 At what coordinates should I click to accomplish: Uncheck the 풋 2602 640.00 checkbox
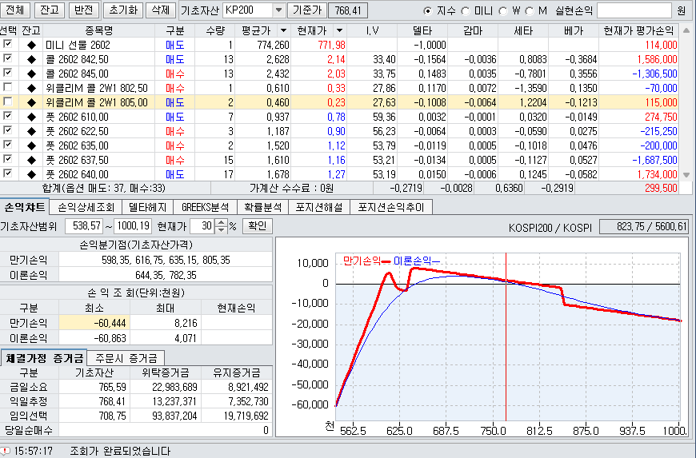(7, 173)
